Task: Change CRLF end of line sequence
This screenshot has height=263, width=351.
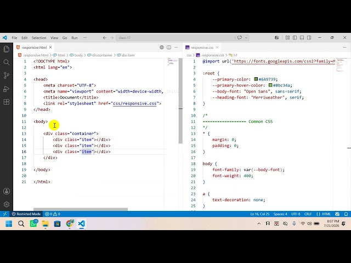Action: tap(308, 214)
